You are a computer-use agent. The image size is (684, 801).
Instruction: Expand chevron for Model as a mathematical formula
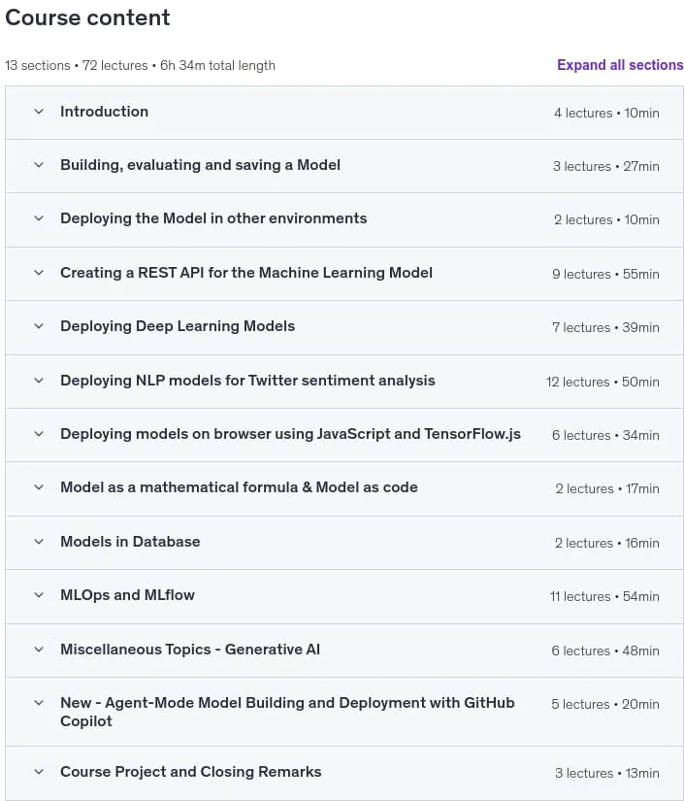[x=39, y=487]
